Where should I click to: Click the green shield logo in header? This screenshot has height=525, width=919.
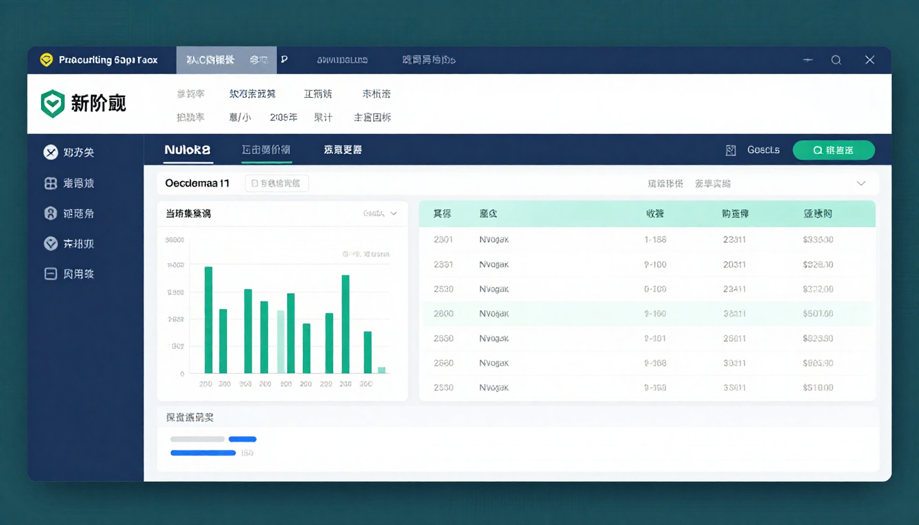pyautogui.click(x=53, y=104)
